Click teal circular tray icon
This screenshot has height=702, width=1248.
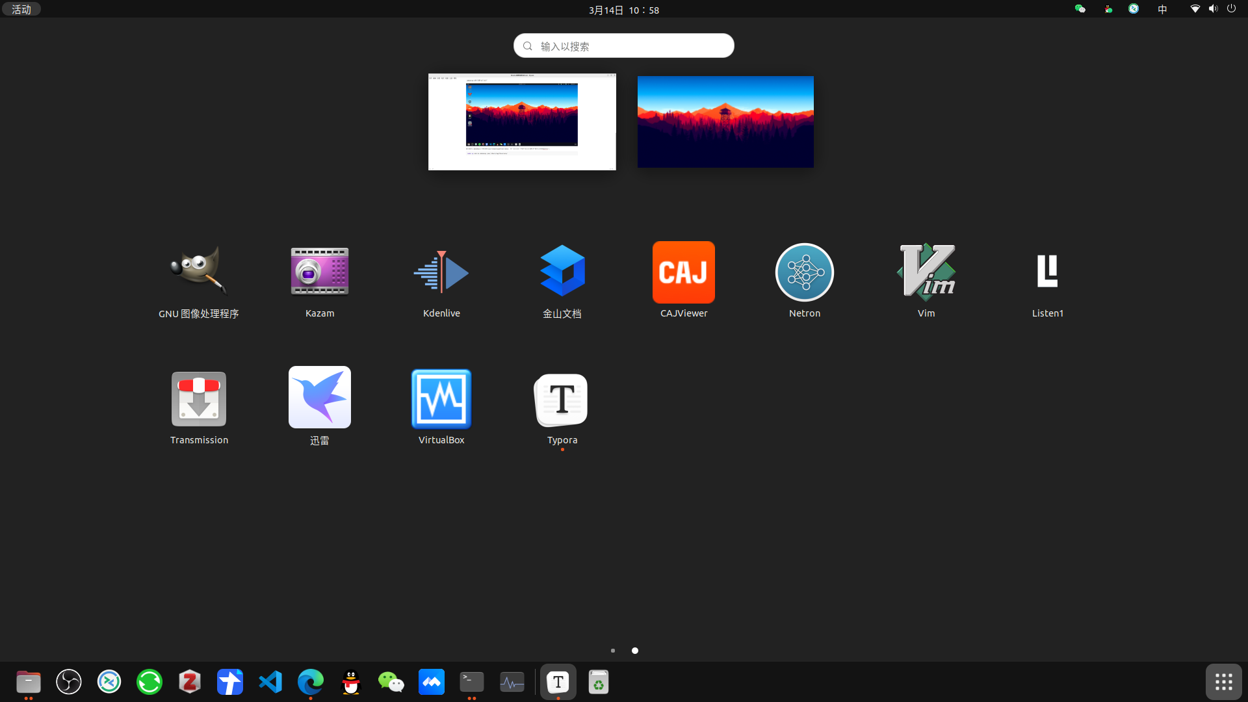[x=1134, y=9]
